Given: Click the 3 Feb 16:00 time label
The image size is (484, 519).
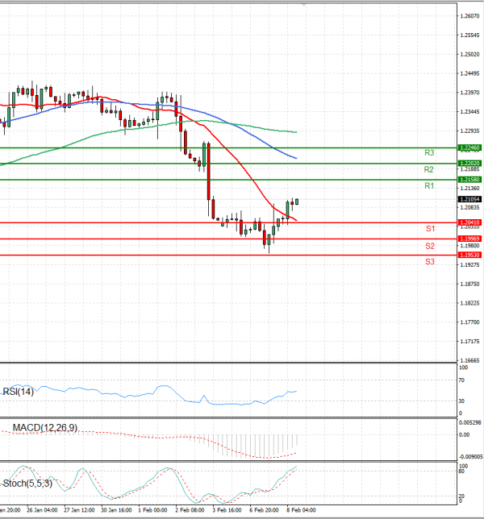Looking at the screenshot, I should pos(227,510).
